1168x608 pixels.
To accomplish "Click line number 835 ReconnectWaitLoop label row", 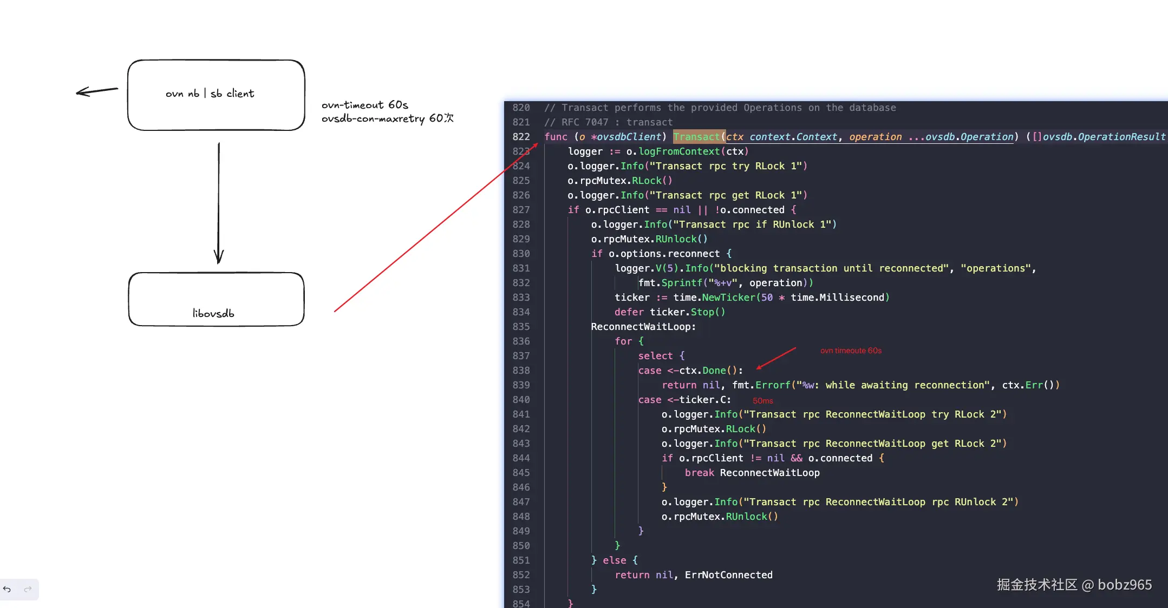I will click(521, 327).
